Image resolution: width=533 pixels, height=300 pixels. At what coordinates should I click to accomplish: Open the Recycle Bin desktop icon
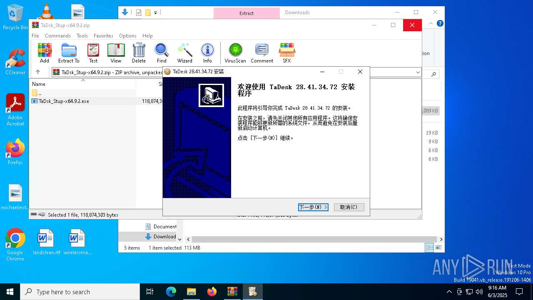point(15,17)
